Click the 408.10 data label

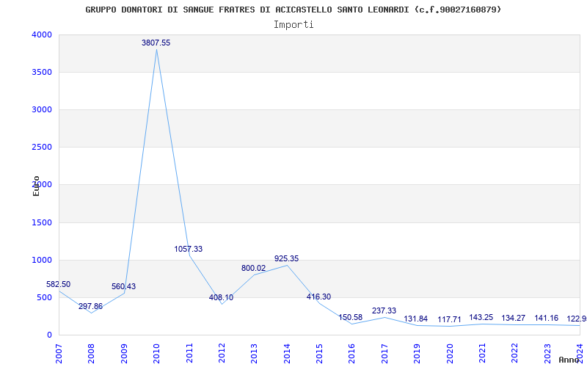(222, 298)
